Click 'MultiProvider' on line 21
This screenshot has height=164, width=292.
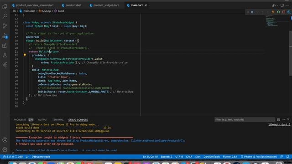49,51
